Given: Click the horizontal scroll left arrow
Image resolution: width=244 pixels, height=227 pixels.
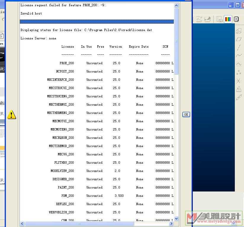Looking at the screenshot, I should [22, 223].
